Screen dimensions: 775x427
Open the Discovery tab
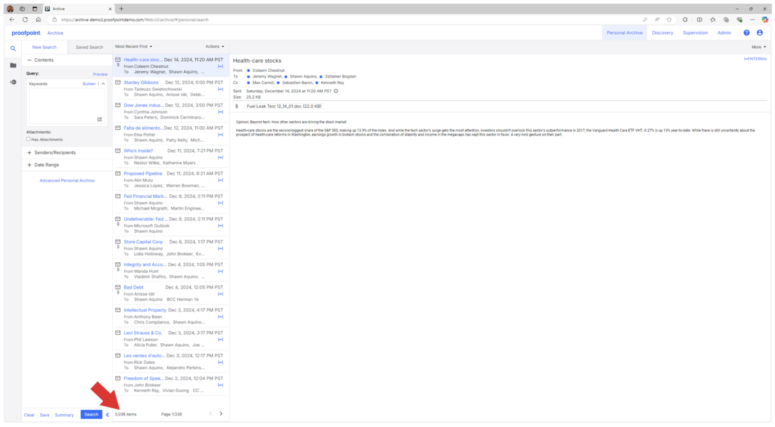click(662, 33)
